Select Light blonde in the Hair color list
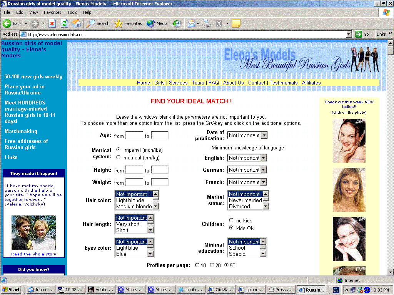This screenshot has height=295, width=394. click(x=134, y=200)
